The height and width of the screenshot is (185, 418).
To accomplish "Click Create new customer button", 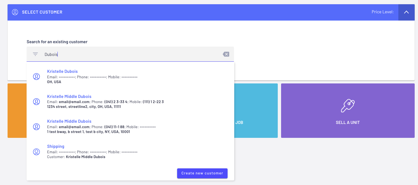I will coord(202,173).
